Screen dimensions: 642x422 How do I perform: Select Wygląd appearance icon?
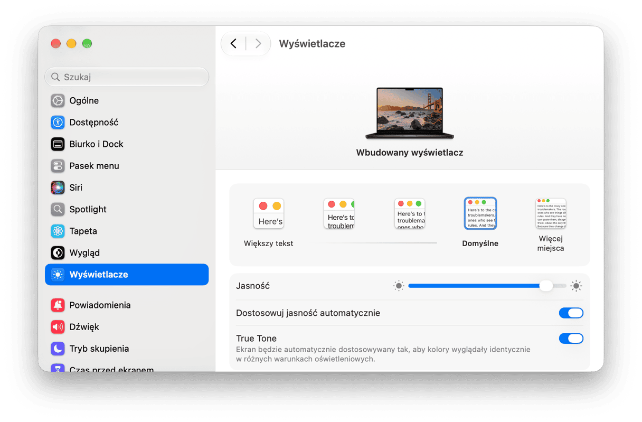58,252
